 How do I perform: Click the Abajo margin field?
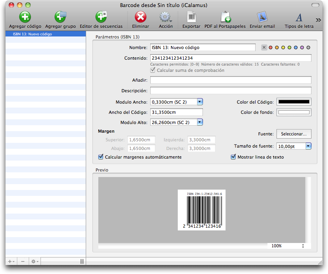coord(142,148)
